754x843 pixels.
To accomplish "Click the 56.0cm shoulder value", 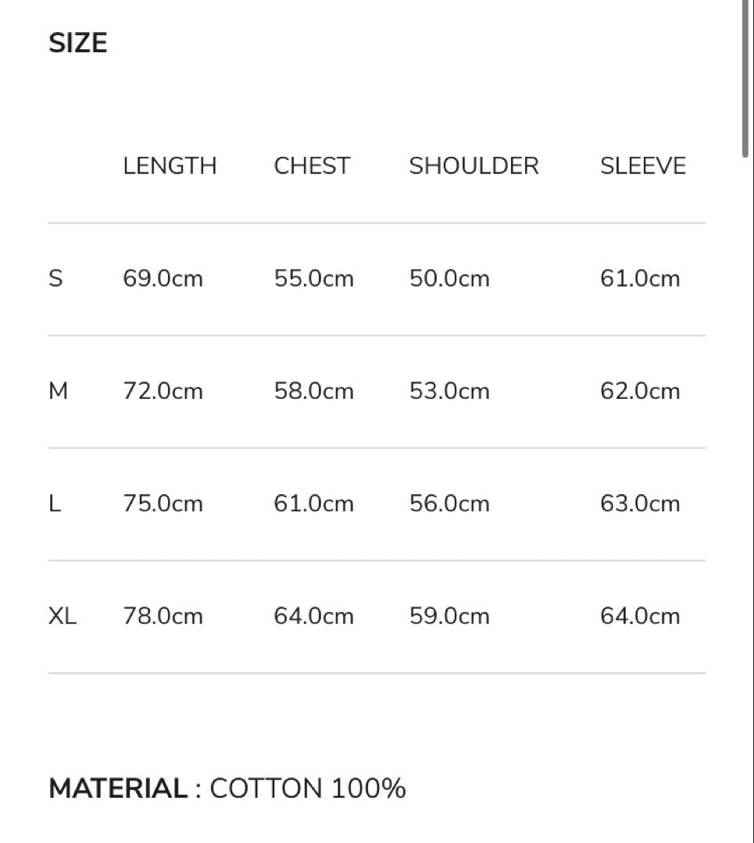I will coord(449,503).
